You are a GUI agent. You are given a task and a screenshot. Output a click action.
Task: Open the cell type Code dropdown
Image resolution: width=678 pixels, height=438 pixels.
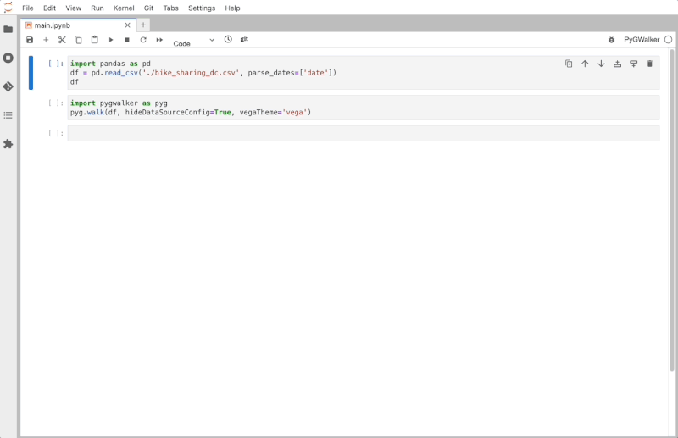pyautogui.click(x=193, y=40)
